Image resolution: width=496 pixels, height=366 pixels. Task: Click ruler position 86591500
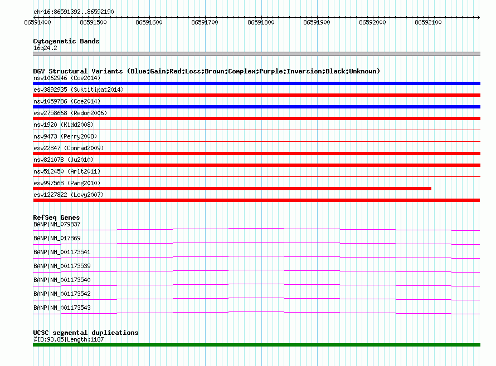(x=93, y=22)
